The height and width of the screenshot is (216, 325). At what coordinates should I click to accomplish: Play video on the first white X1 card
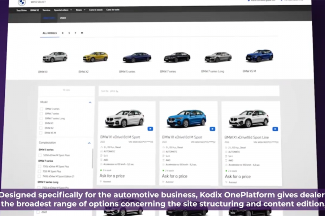pos(150,129)
